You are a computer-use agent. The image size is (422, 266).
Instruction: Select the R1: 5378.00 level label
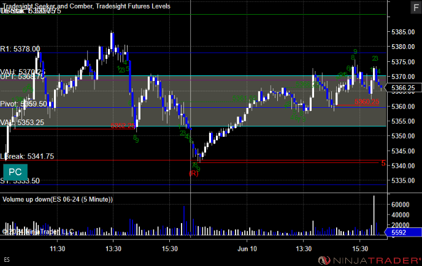point(20,48)
